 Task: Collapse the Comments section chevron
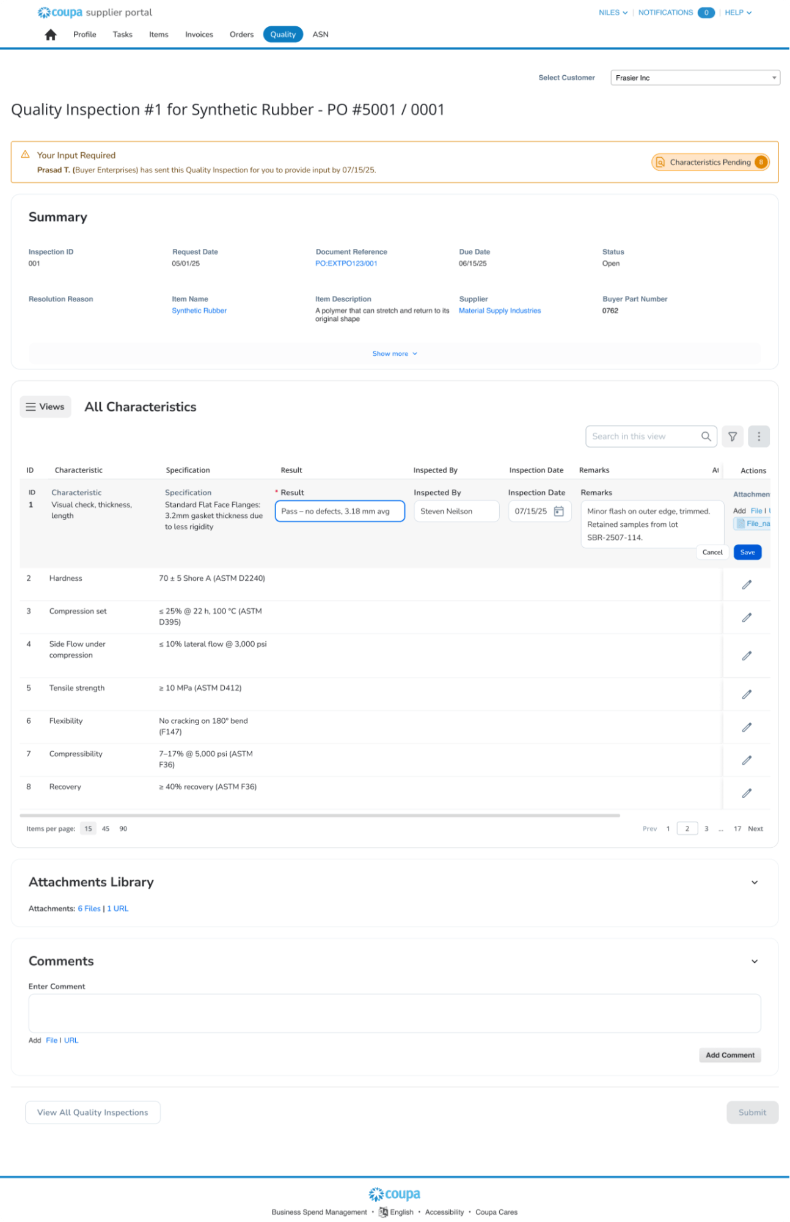tap(755, 962)
